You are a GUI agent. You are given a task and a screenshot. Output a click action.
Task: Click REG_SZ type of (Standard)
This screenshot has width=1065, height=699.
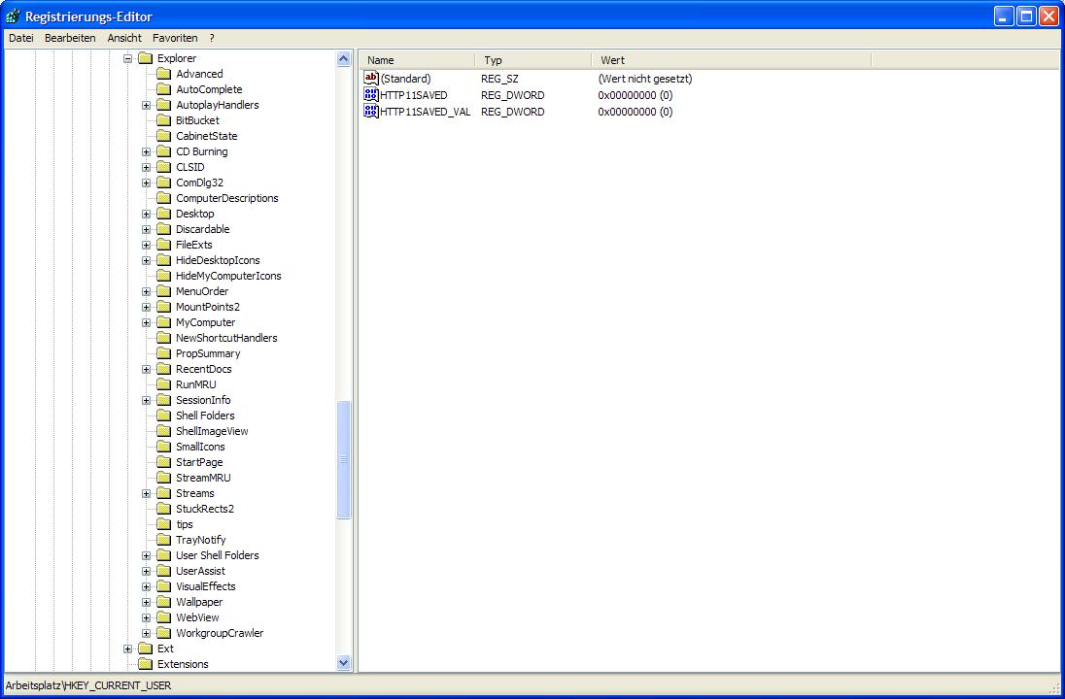pos(499,79)
